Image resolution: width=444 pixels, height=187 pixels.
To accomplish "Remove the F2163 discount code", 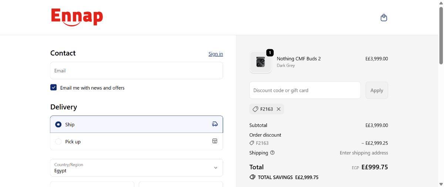I will [279, 109].
